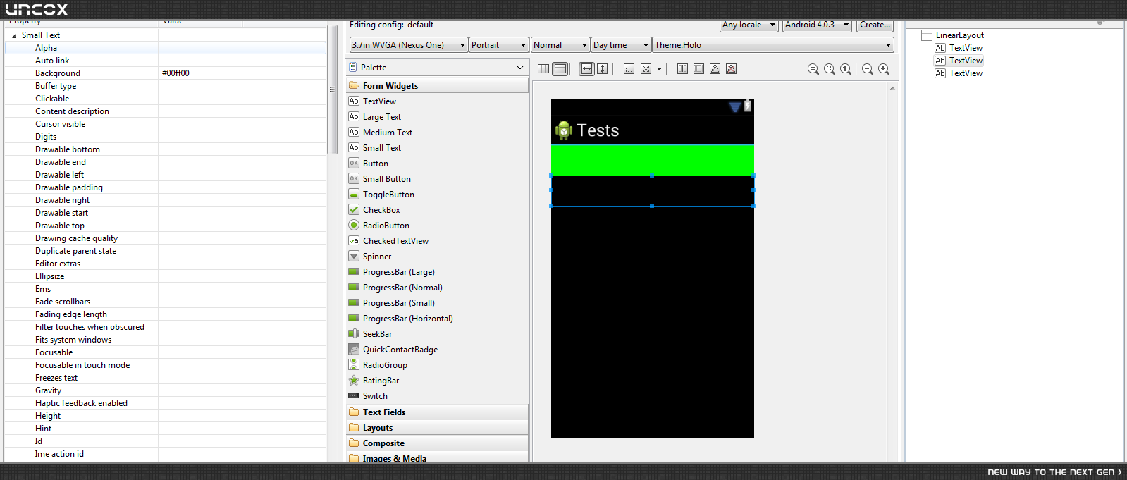This screenshot has width=1127, height=480.
Task: Collapse the Small Text property group
Action: tap(14, 35)
